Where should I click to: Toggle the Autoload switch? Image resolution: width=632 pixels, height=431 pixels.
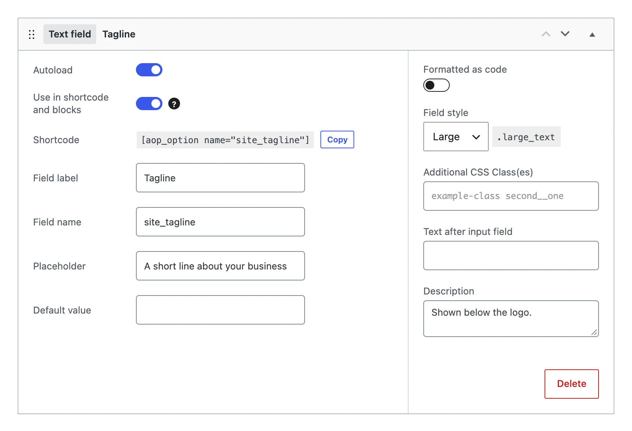[x=149, y=70]
